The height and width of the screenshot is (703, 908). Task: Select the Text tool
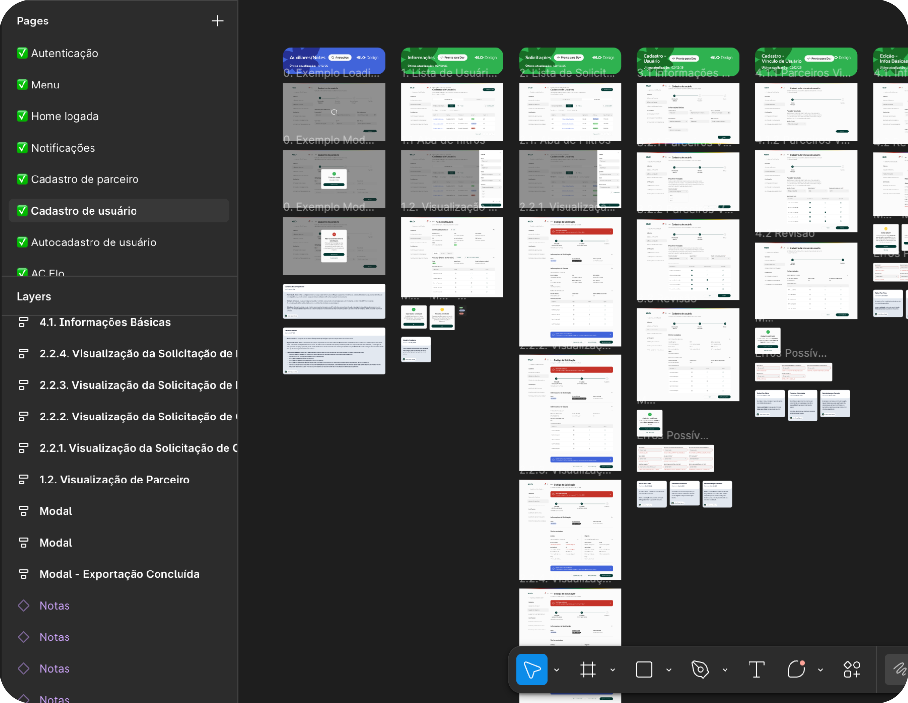click(x=756, y=669)
